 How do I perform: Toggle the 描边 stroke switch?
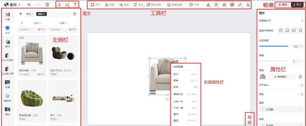click(x=301, y=94)
